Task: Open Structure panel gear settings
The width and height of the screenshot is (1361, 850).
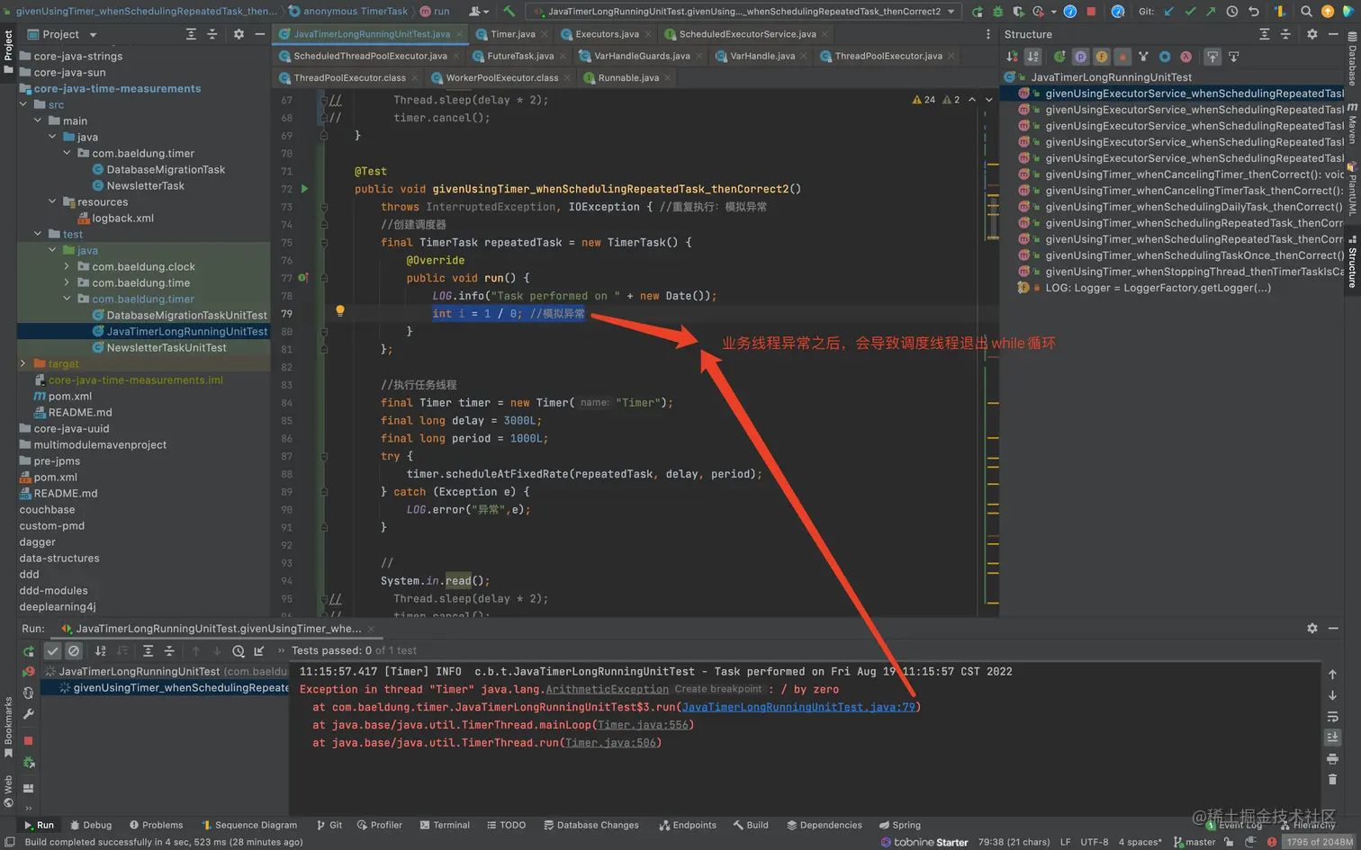Action: (x=1311, y=34)
